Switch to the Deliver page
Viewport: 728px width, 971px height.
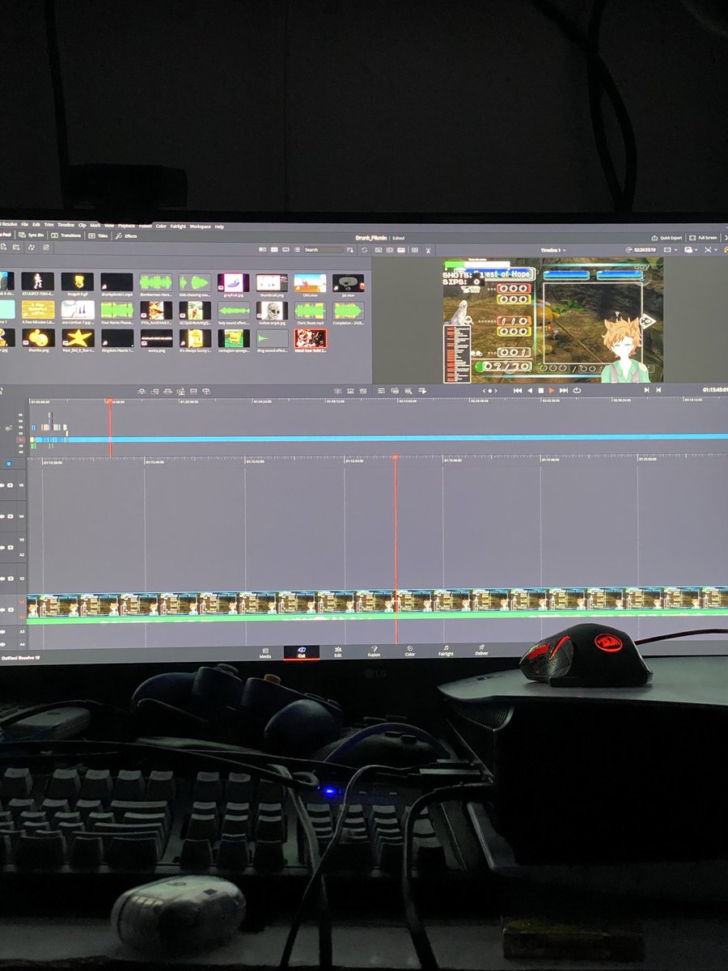point(482,652)
